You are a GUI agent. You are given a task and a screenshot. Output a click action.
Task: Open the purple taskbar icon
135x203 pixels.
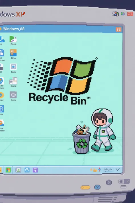pos(35,170)
